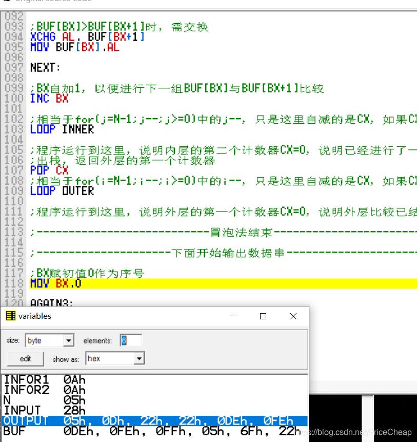
Task: Minimize the variables window
Action: (233, 316)
